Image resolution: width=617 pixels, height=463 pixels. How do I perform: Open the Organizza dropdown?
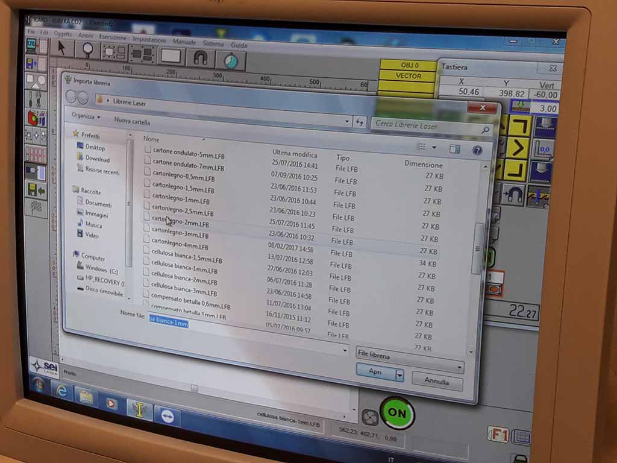click(86, 116)
